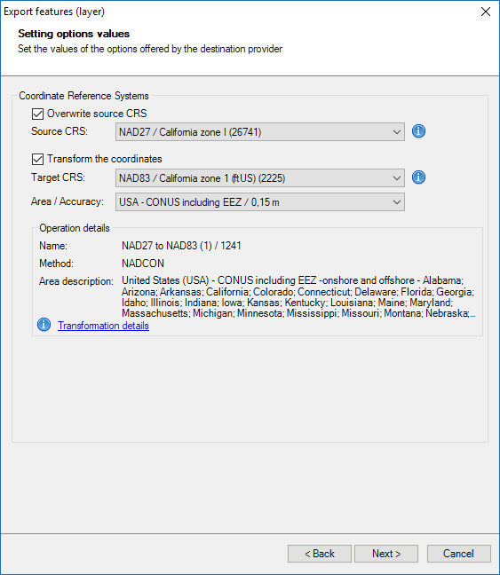
Task: Uncheck the Overwrite source CRS checkbox
Action: [x=37, y=114]
